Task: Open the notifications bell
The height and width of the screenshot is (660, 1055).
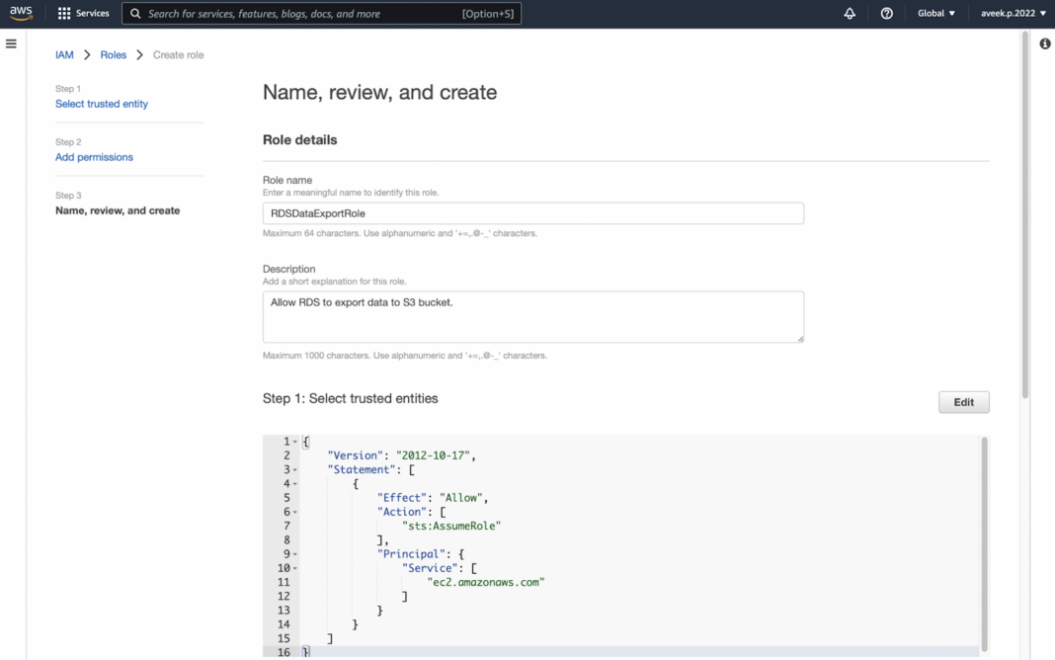Action: pos(849,13)
